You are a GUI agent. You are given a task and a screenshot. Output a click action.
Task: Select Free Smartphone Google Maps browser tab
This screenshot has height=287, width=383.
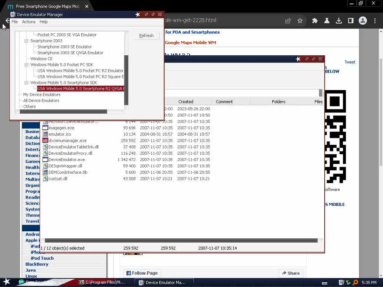pyautogui.click(x=48, y=6)
